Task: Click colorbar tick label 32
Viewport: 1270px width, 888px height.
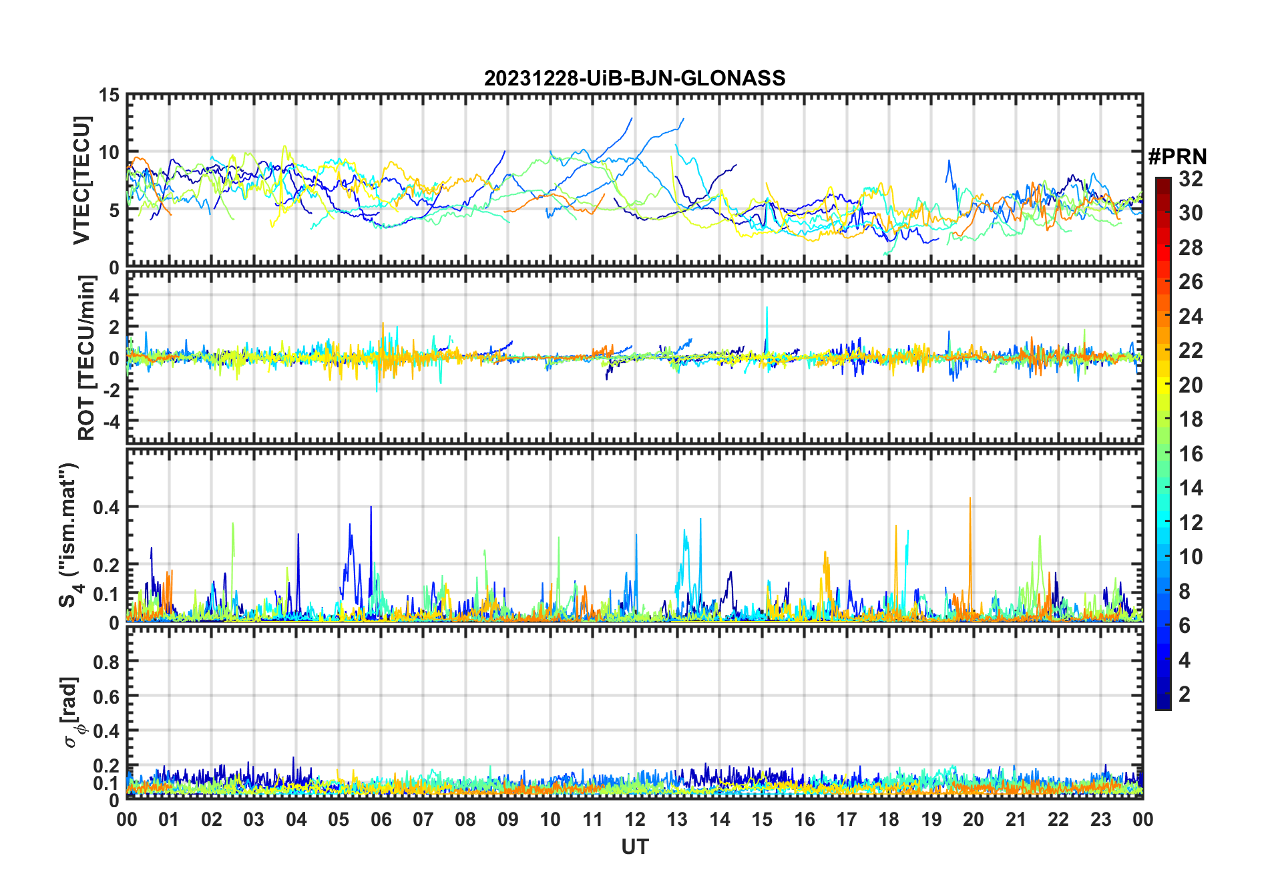Action: 1191,178
